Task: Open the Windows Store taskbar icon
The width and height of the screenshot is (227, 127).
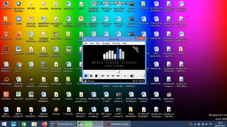Action: tap(24, 124)
